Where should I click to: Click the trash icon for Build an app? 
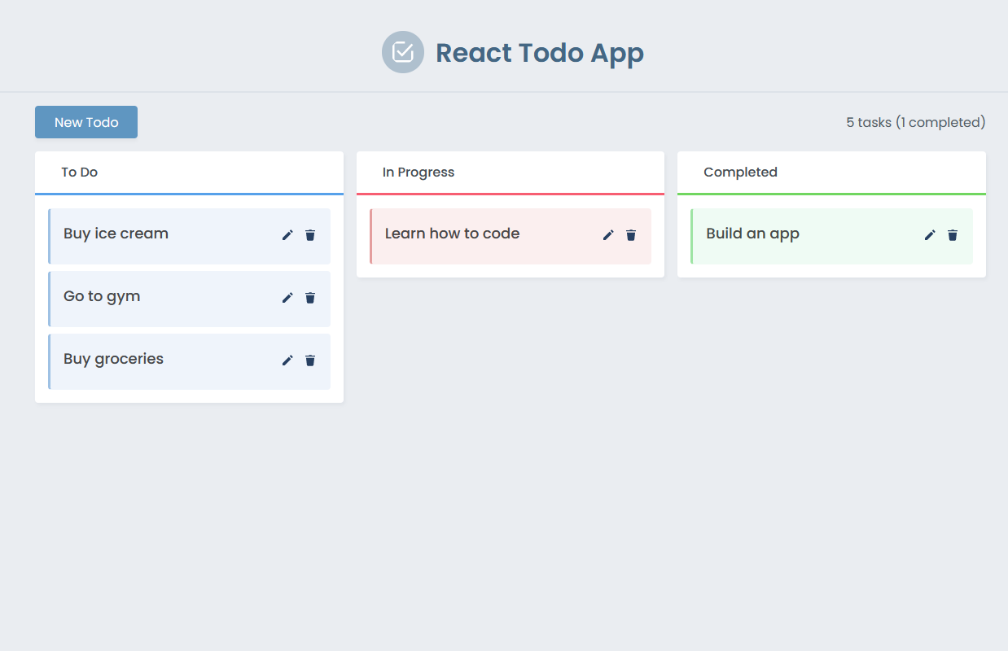(953, 235)
